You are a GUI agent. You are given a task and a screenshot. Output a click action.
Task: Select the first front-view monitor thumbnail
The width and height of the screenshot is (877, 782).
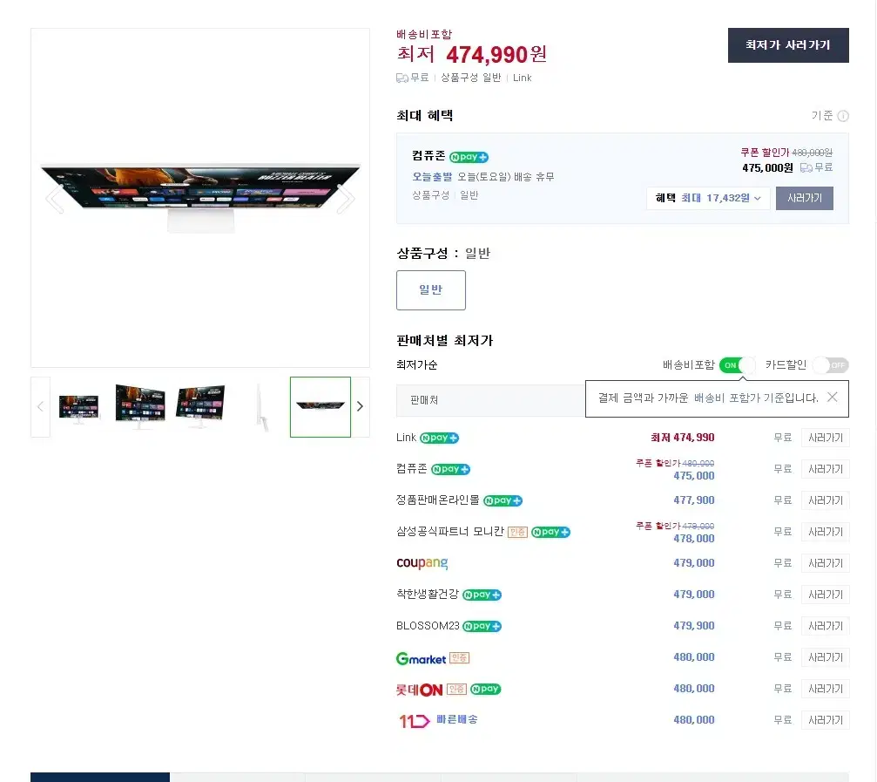(79, 407)
